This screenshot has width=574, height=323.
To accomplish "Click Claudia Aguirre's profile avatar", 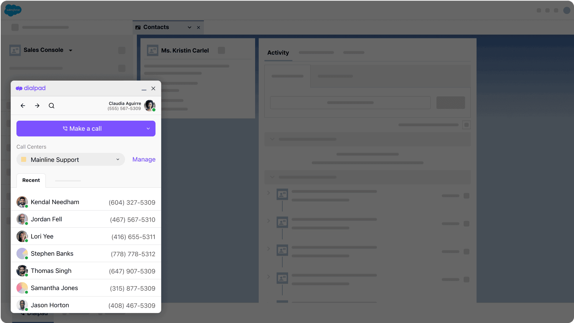I will pos(149,106).
